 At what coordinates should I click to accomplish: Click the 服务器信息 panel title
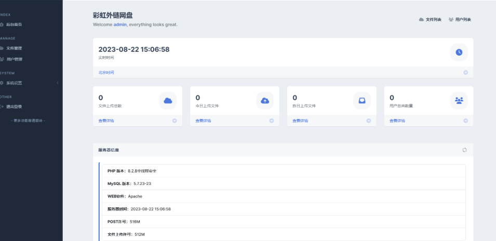[109, 150]
